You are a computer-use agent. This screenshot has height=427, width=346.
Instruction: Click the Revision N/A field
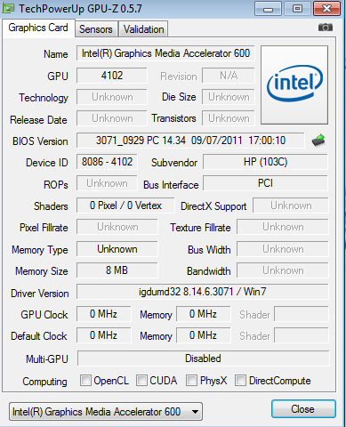229,76
